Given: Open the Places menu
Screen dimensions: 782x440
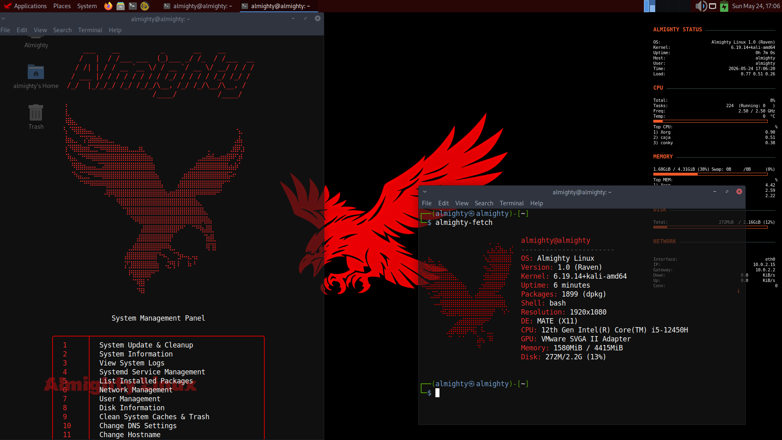Looking at the screenshot, I should point(62,6).
